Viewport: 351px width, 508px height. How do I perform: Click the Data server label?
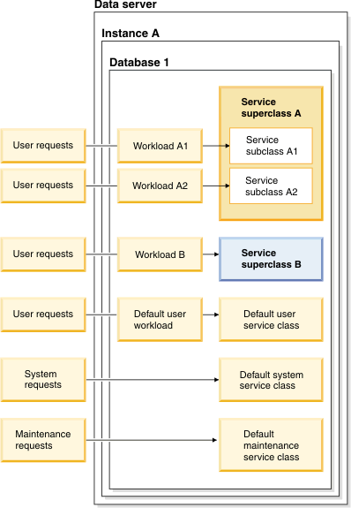pyautogui.click(x=125, y=4)
